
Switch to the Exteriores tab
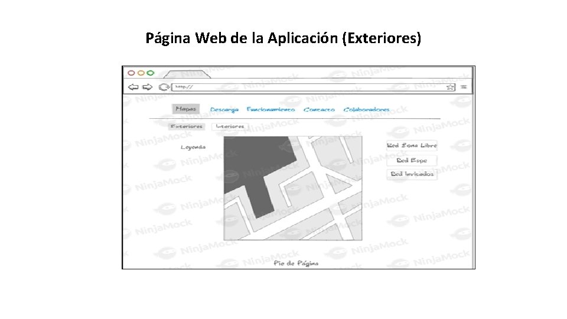coord(187,126)
